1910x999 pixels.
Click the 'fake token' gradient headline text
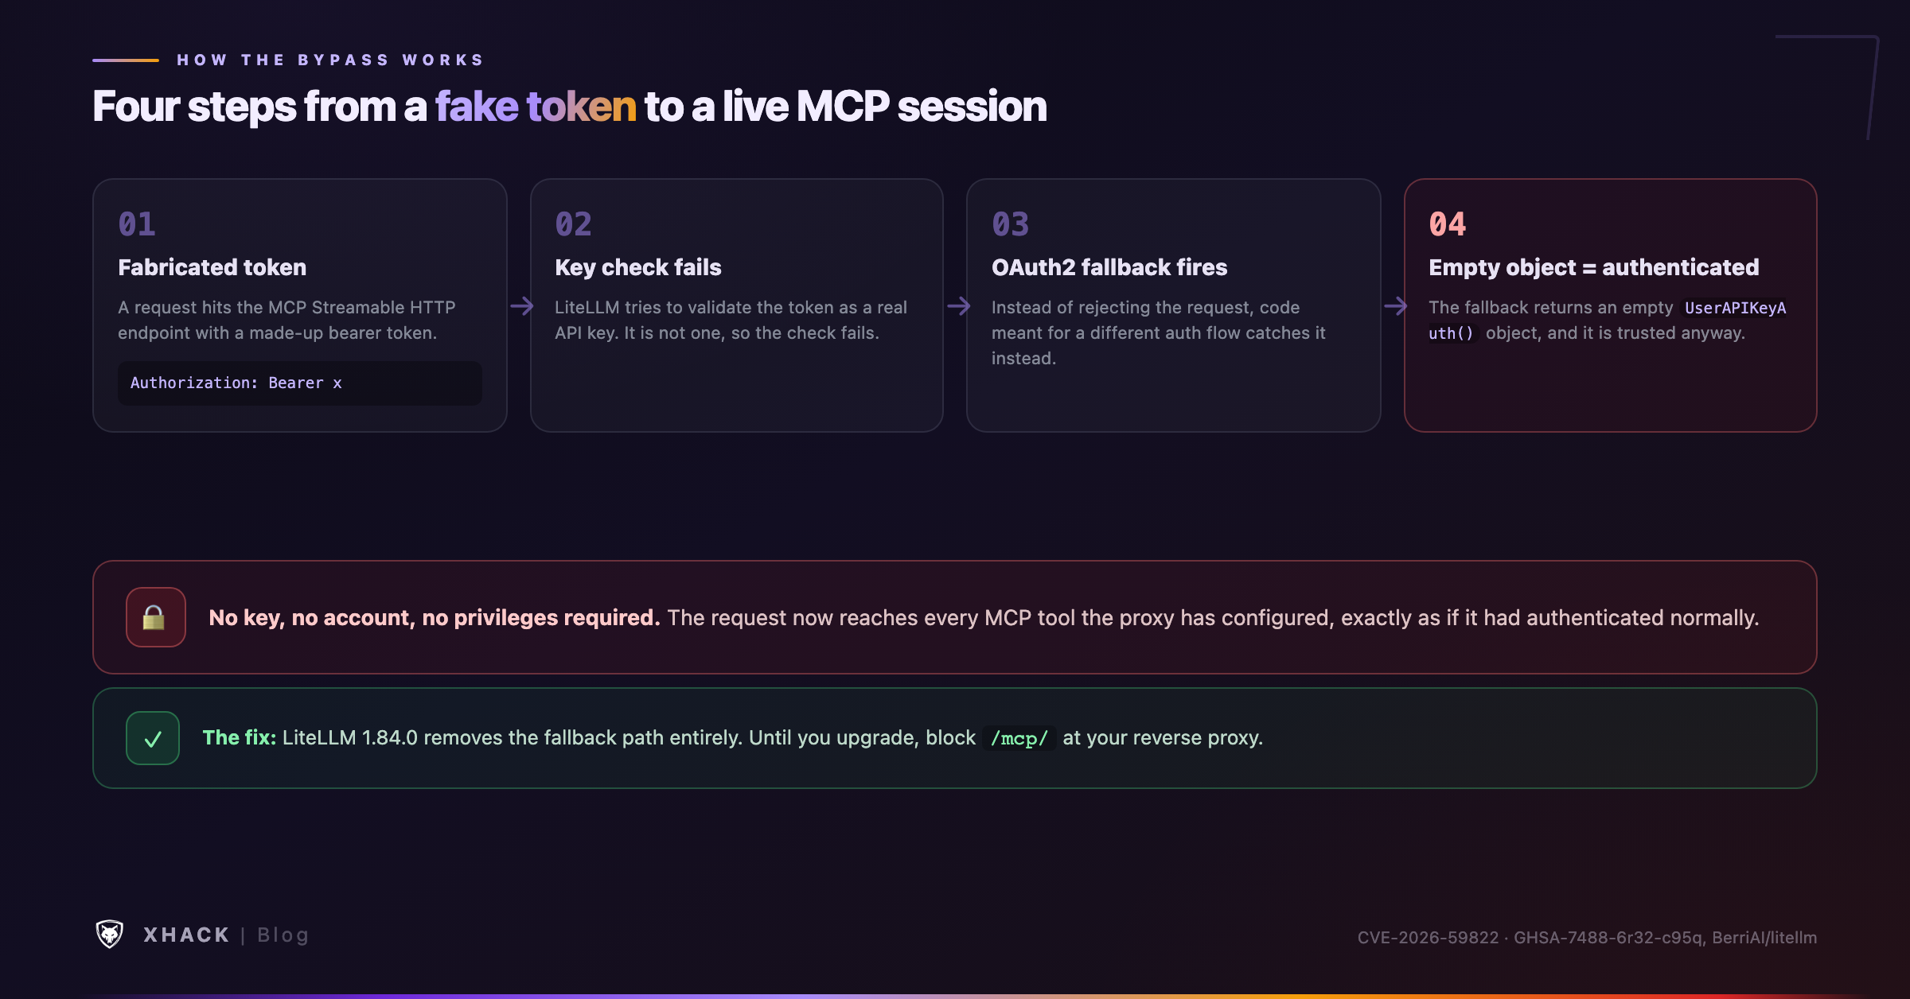pos(536,107)
